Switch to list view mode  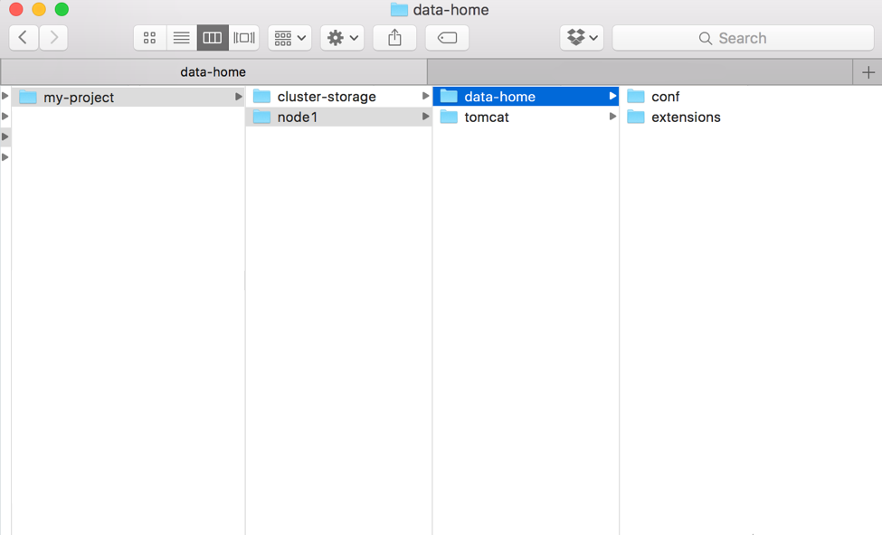pos(181,37)
